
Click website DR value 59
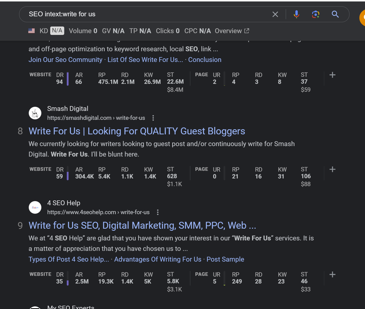(59, 176)
